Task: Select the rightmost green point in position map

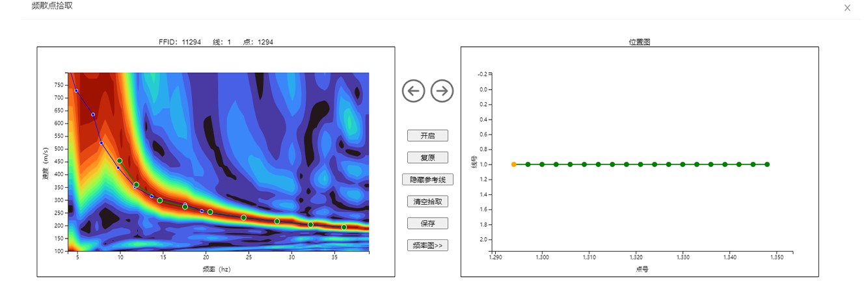Action: pos(767,164)
